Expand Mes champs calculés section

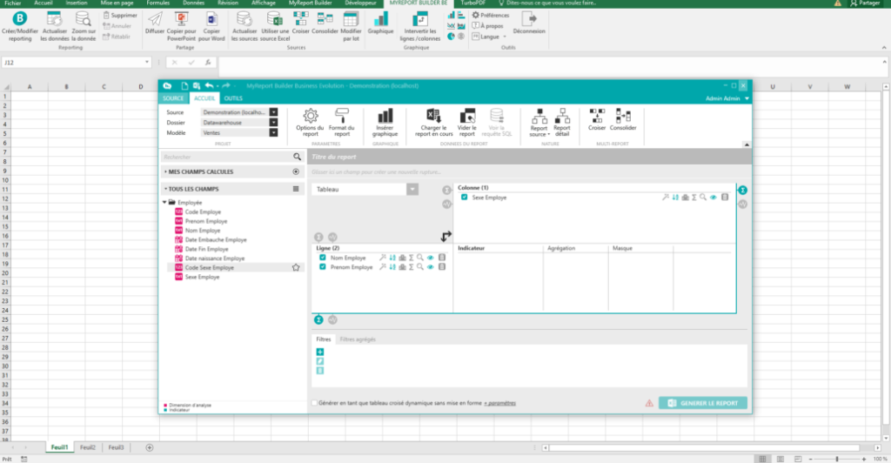tap(166, 171)
